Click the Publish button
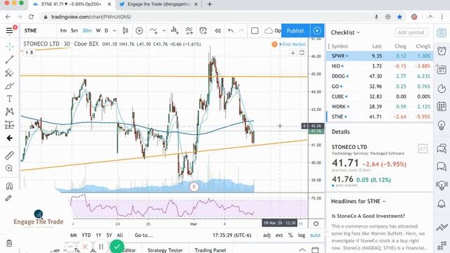This screenshot has width=450, height=253. [x=295, y=31]
